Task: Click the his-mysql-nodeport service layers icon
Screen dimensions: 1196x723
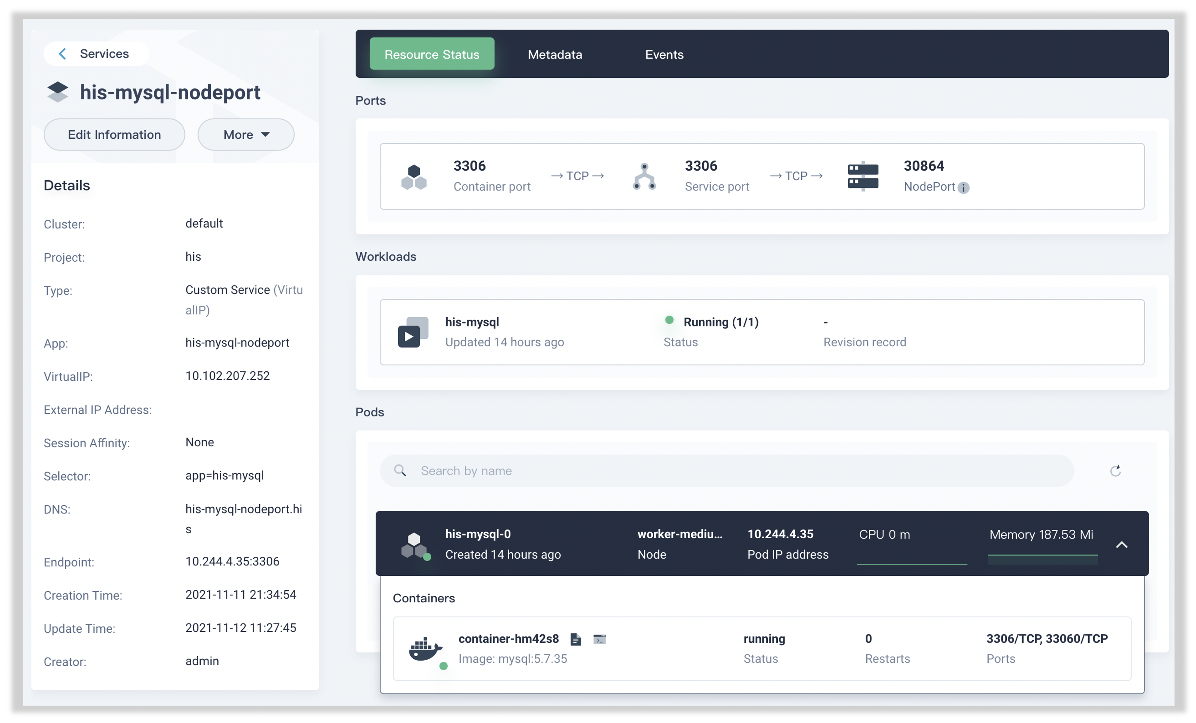Action: (x=57, y=92)
